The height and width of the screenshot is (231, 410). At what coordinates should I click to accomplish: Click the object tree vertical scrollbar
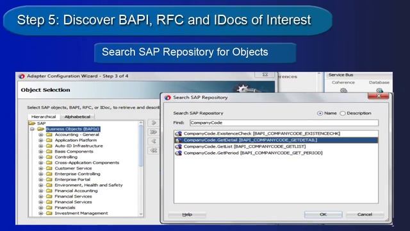click(141, 169)
